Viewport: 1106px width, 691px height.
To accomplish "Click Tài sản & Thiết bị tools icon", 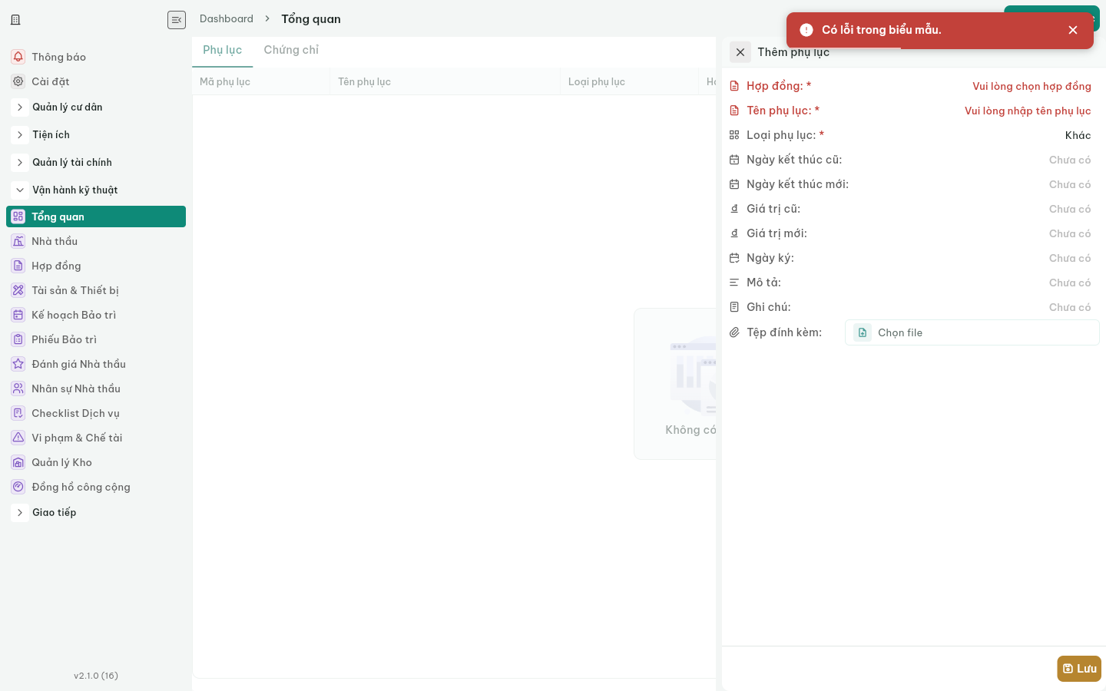I will click(x=18, y=290).
